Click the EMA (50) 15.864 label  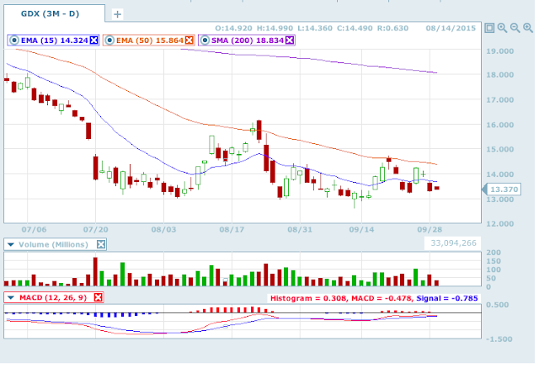click(150, 40)
